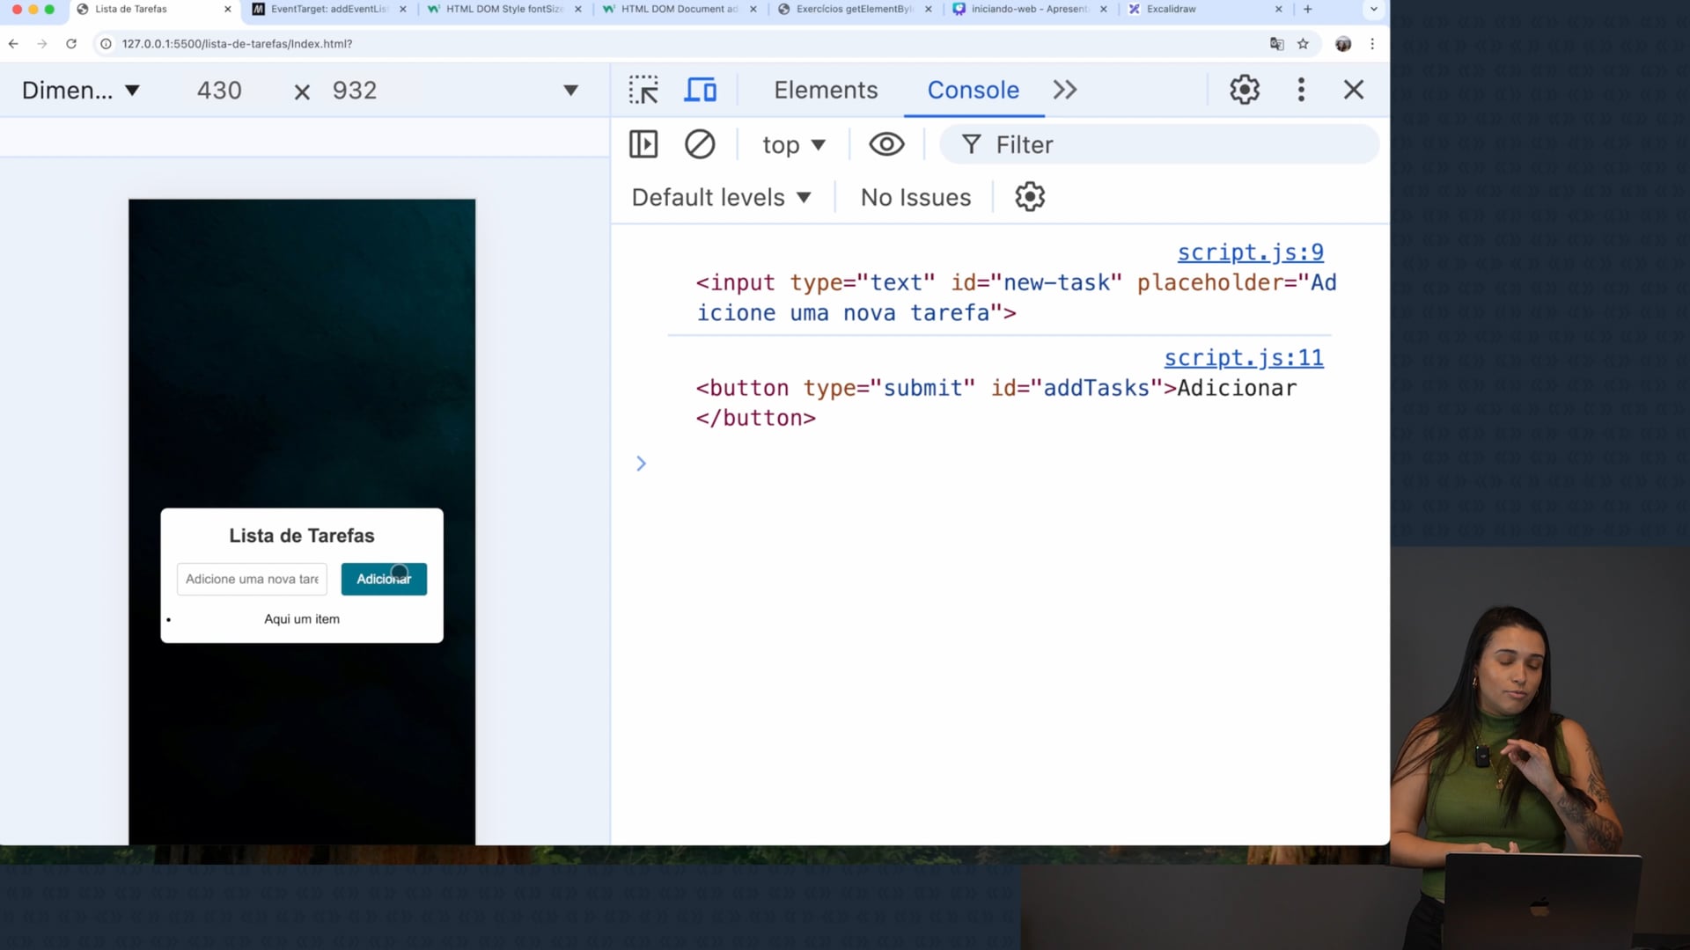Screen dimensions: 1690x950
Task: Switch to the Elements tab
Action: point(826,90)
